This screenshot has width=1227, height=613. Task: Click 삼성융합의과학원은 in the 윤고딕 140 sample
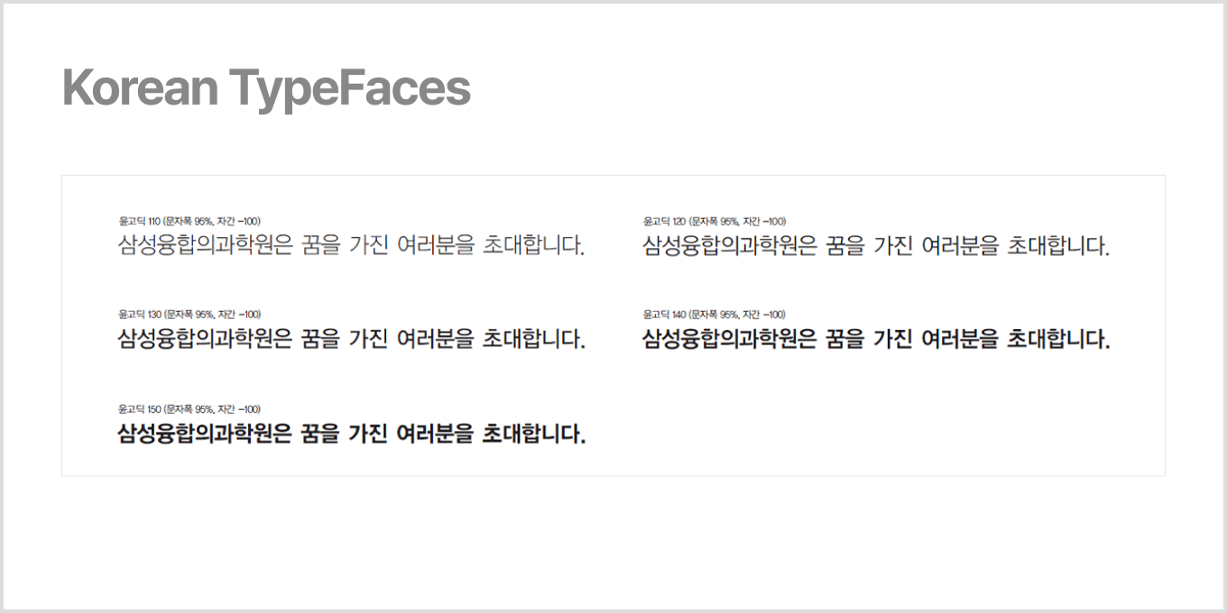(x=730, y=339)
